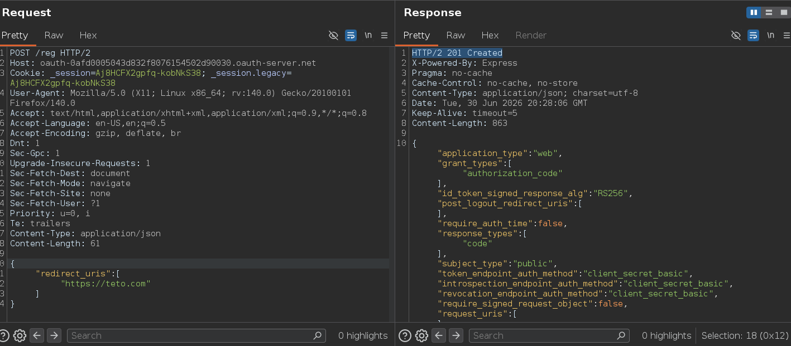
Task: Click 'Content-Length: 863' response header
Action: pos(459,123)
